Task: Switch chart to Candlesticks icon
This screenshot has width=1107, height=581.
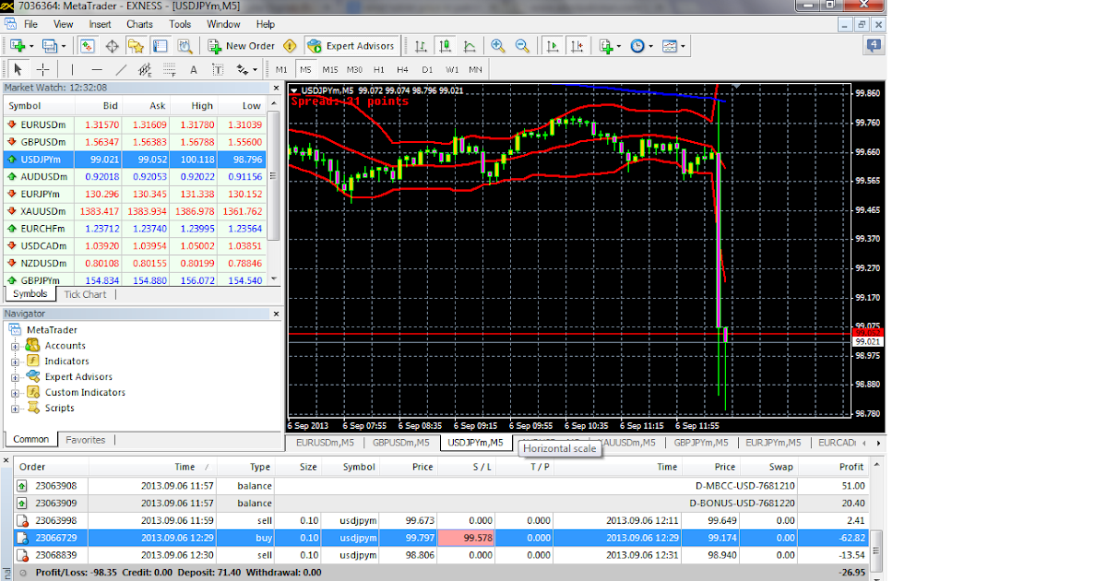Action: [x=445, y=45]
